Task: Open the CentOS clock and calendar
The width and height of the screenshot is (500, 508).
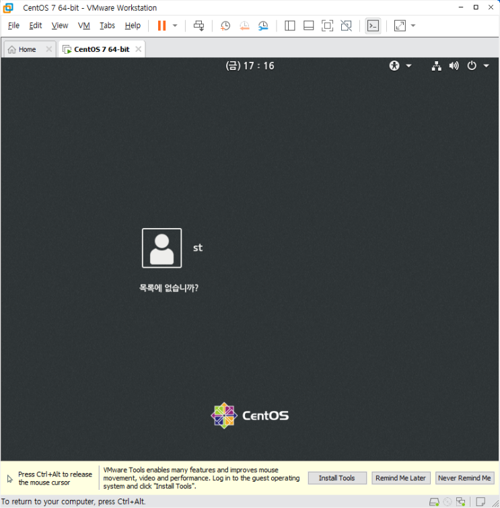Action: (250, 66)
